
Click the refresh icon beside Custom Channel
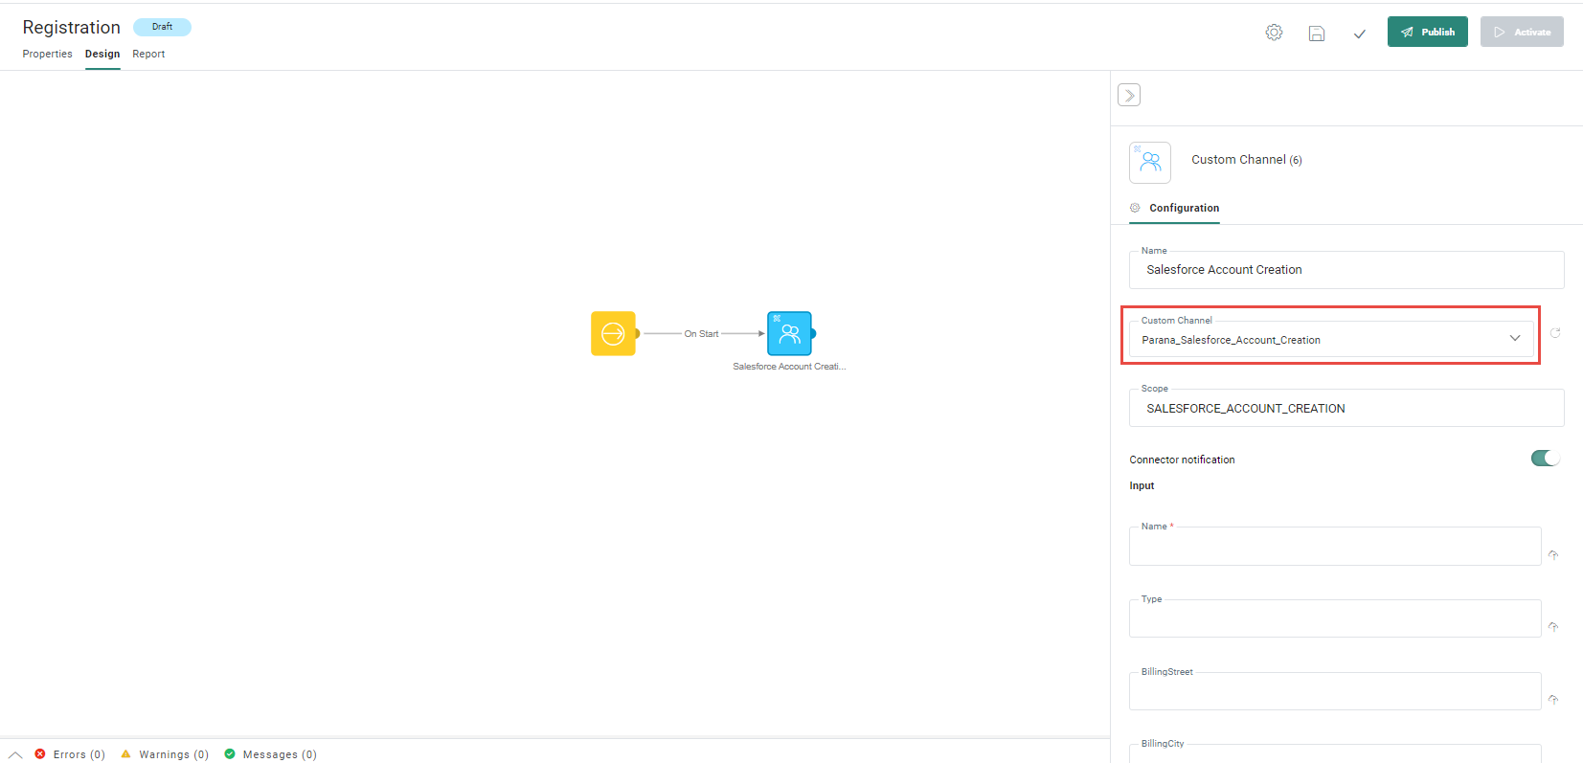tap(1555, 333)
